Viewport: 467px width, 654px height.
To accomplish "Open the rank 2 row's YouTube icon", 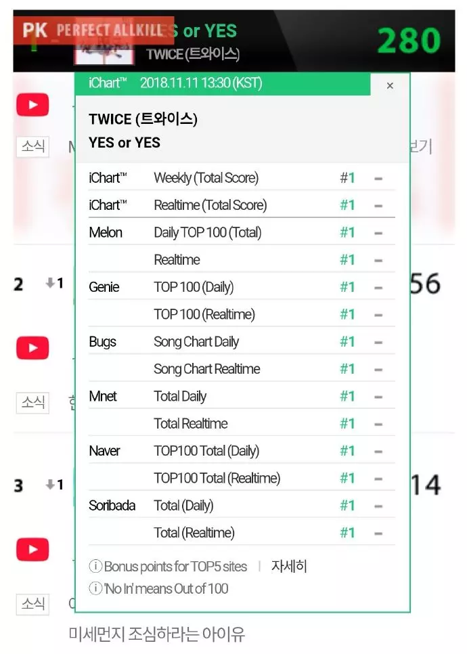I will [x=32, y=348].
